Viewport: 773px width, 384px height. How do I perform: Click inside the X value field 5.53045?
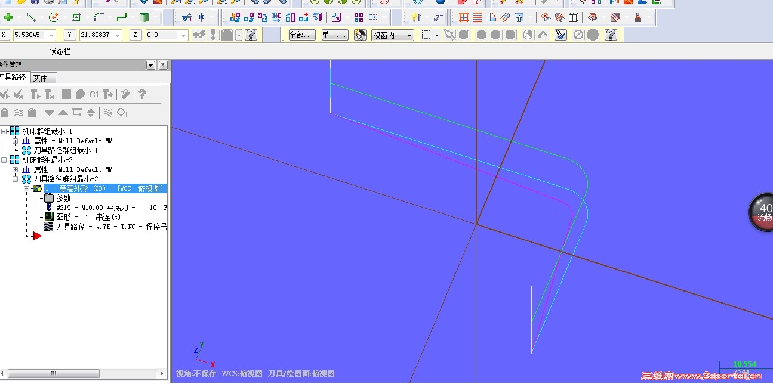click(x=29, y=35)
